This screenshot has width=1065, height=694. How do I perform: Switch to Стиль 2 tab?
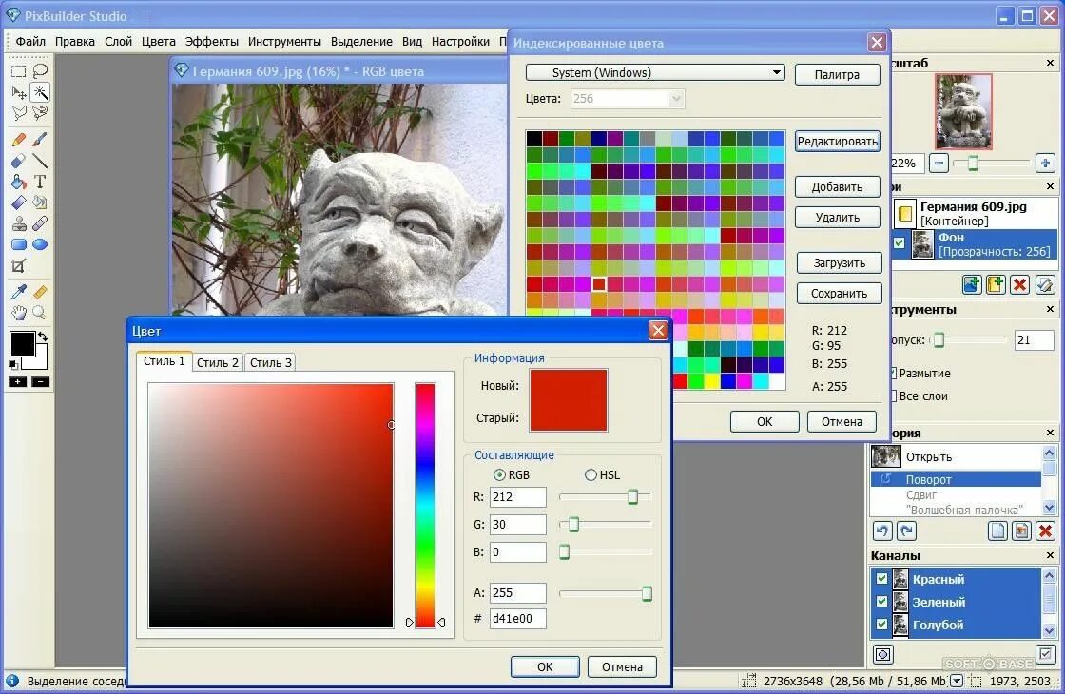(218, 362)
